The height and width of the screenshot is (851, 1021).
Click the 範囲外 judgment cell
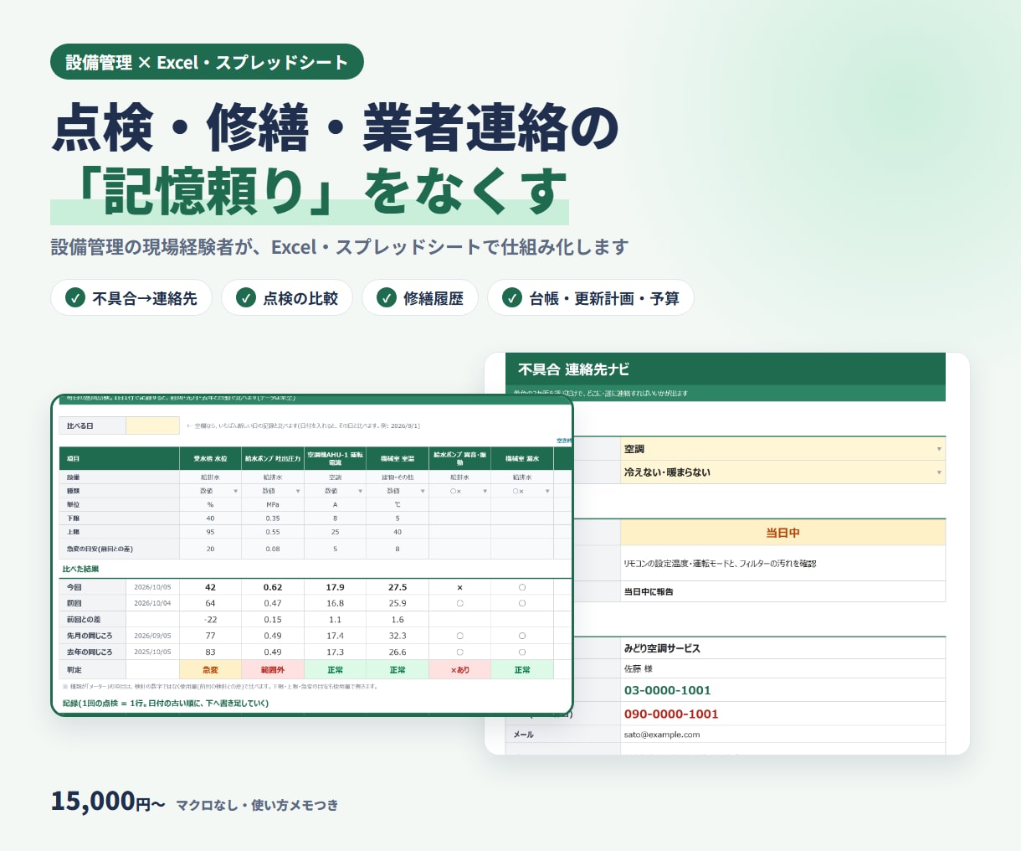(x=273, y=670)
